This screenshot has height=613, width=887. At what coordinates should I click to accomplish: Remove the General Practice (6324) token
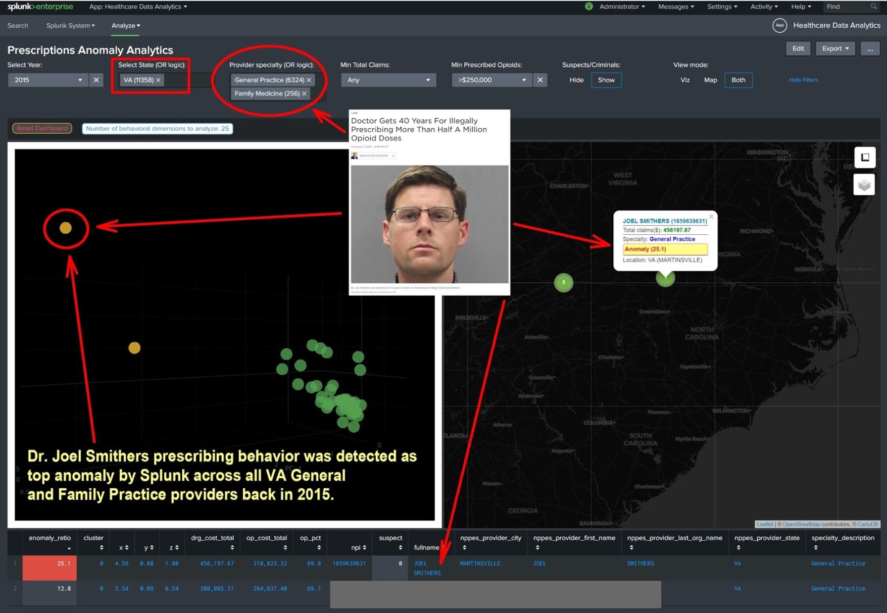309,80
